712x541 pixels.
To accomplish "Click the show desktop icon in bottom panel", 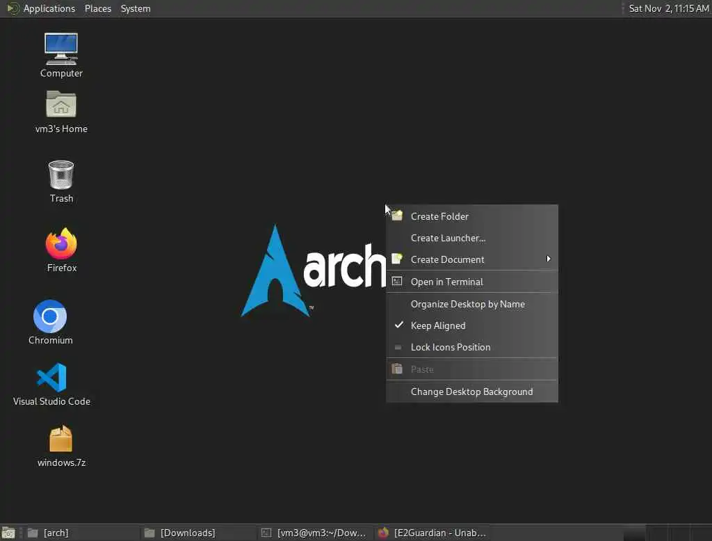I will pyautogui.click(x=8, y=533).
